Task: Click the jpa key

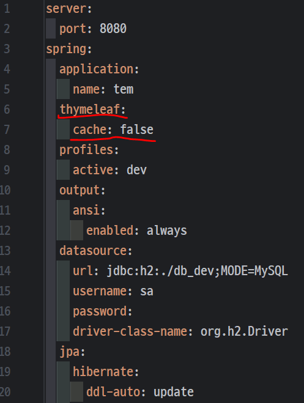Action: coord(69,352)
